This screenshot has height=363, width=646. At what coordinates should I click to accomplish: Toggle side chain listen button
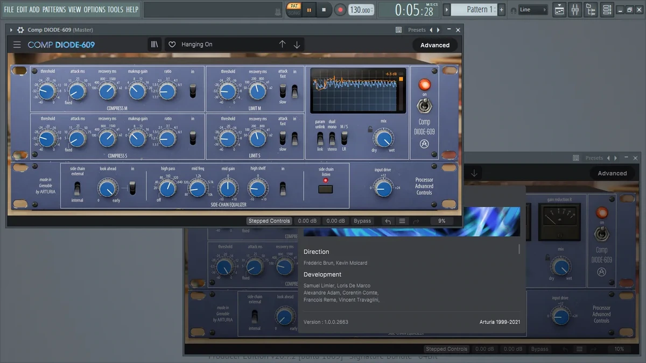pyautogui.click(x=325, y=189)
